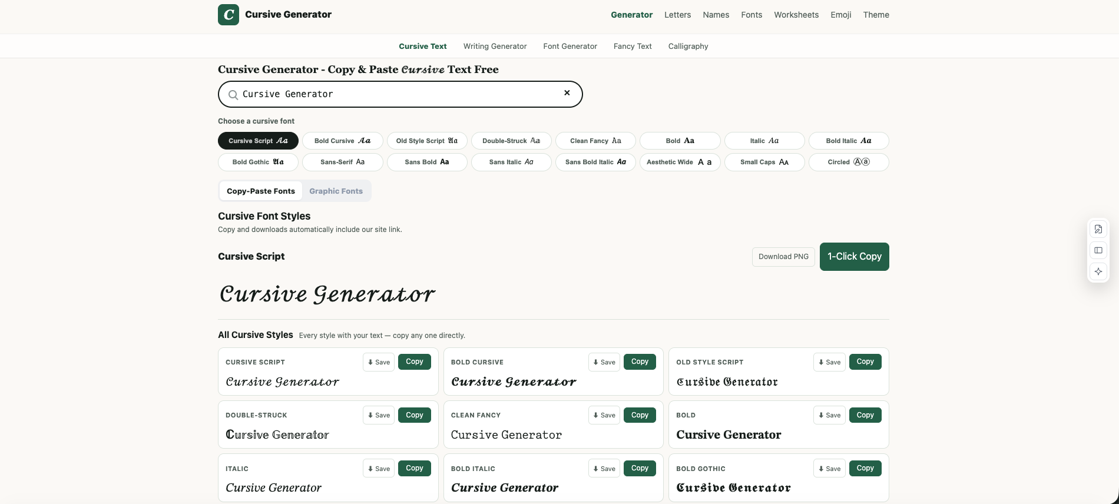Switch to the Graphic Fonts tab
Screen dimensions: 1119x504
pos(336,191)
